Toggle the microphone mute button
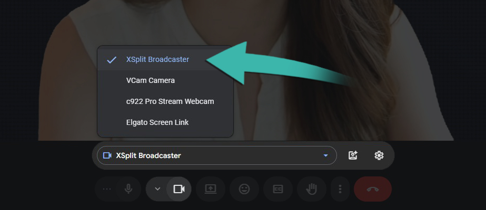The width and height of the screenshot is (486, 210). pos(128,189)
